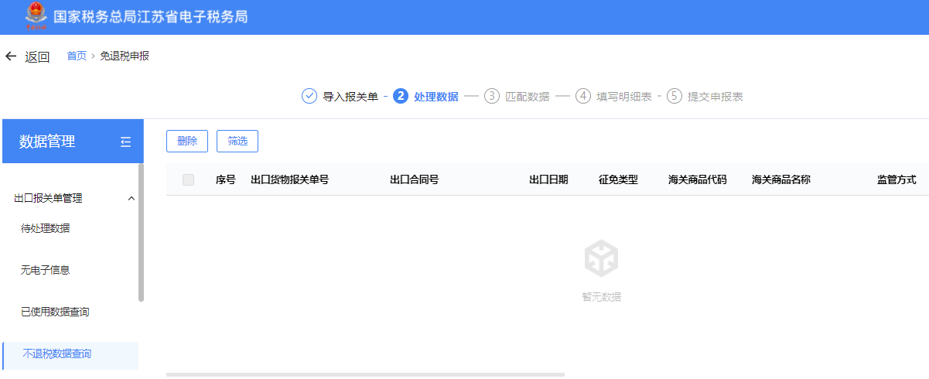929x379 pixels.
Task: Open 无电子信息 in the sidebar
Action: (x=46, y=270)
